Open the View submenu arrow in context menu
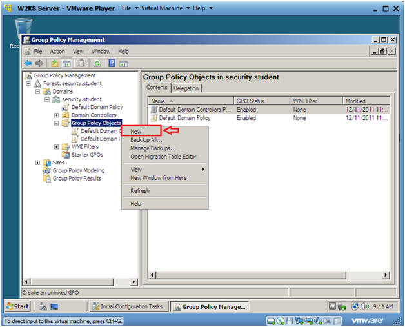 (x=203, y=169)
